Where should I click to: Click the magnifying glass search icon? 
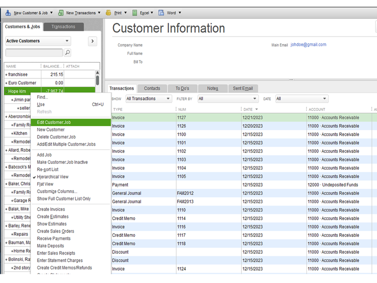tap(67, 53)
